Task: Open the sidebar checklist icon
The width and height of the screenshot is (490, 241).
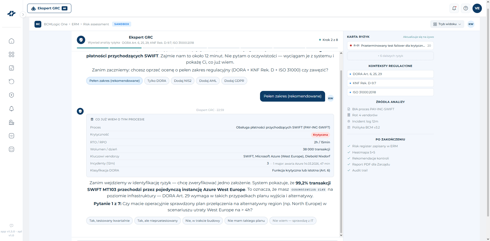Action: (11, 149)
